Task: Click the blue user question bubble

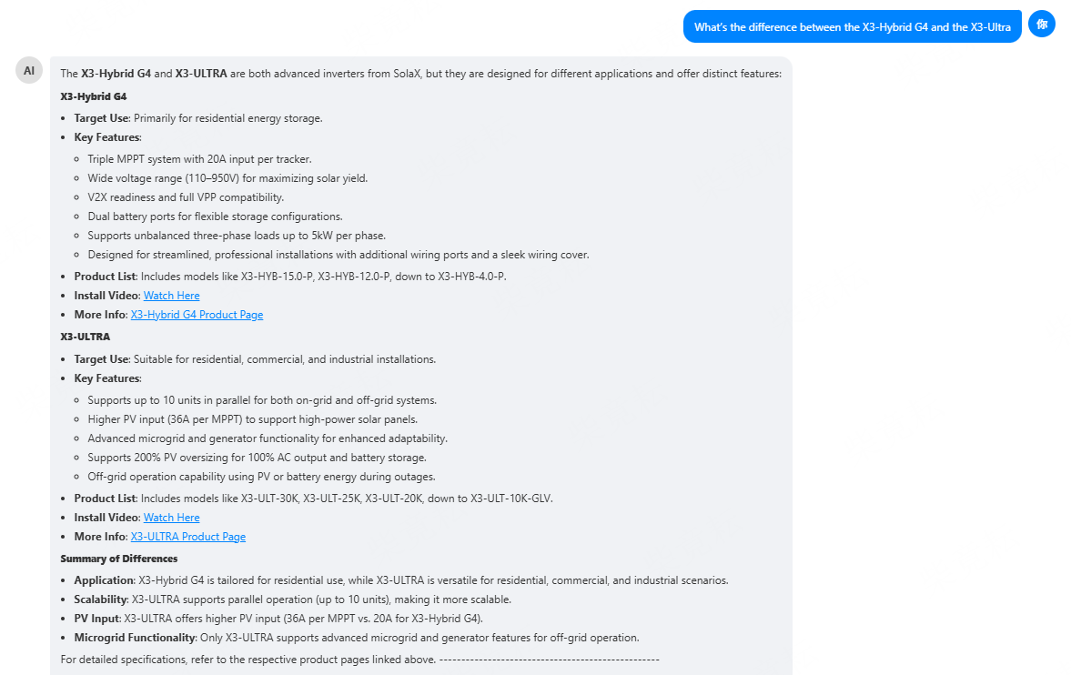Action: point(852,26)
